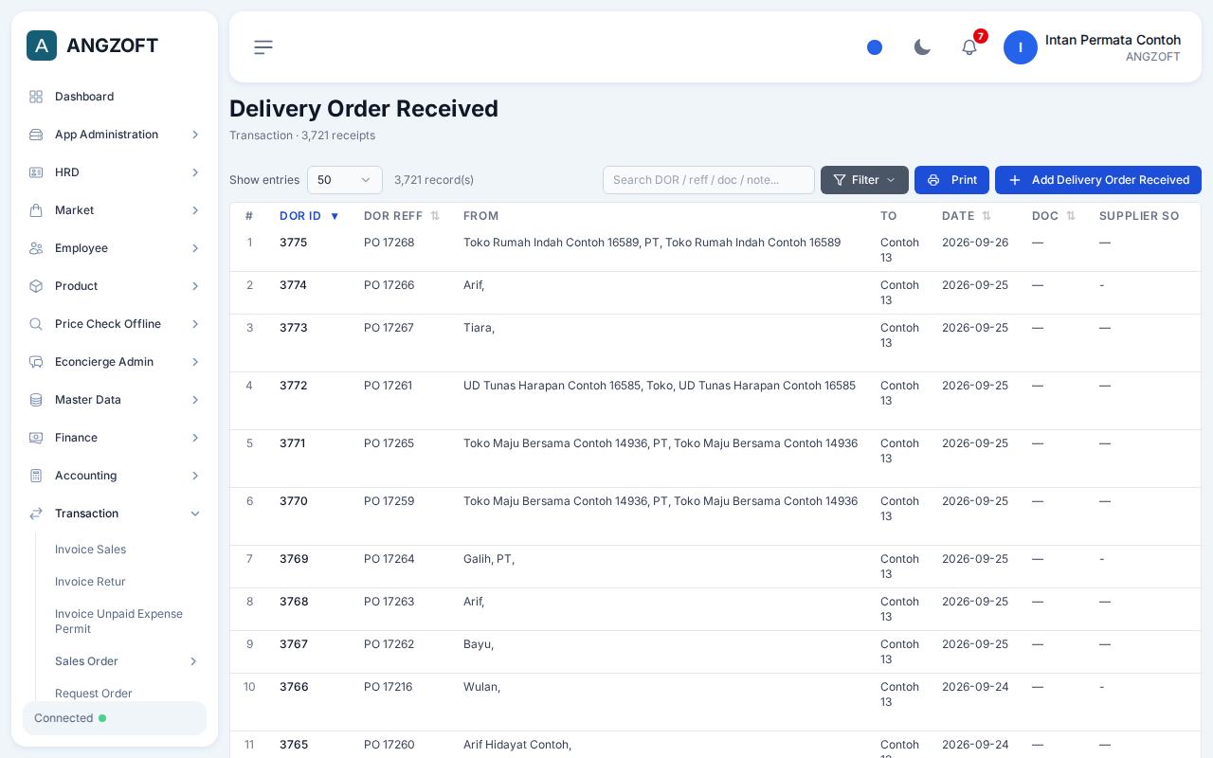Click the ANGZOFT logo icon
Screen dimensions: 1213x758
coord(42,45)
